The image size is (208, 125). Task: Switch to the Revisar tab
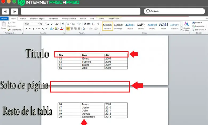point(83,19)
